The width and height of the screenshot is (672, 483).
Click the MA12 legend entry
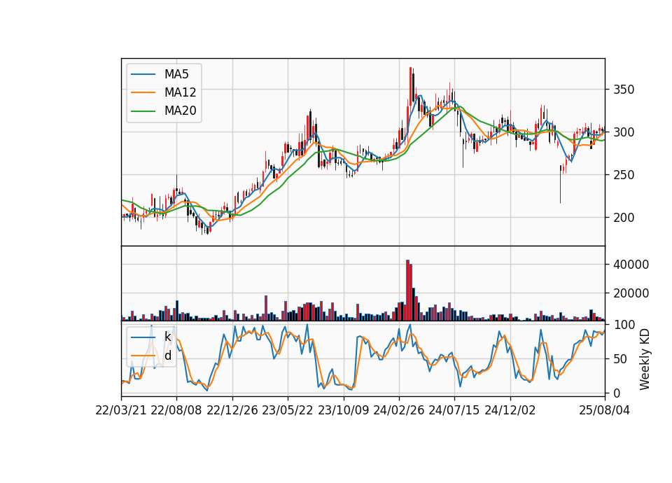pyautogui.click(x=164, y=92)
